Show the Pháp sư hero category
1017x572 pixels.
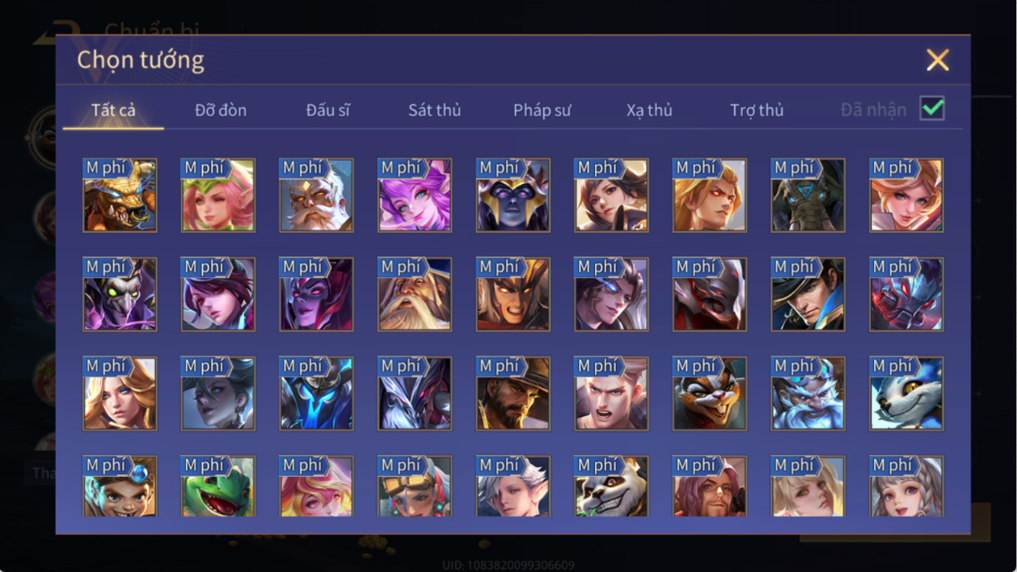click(542, 111)
